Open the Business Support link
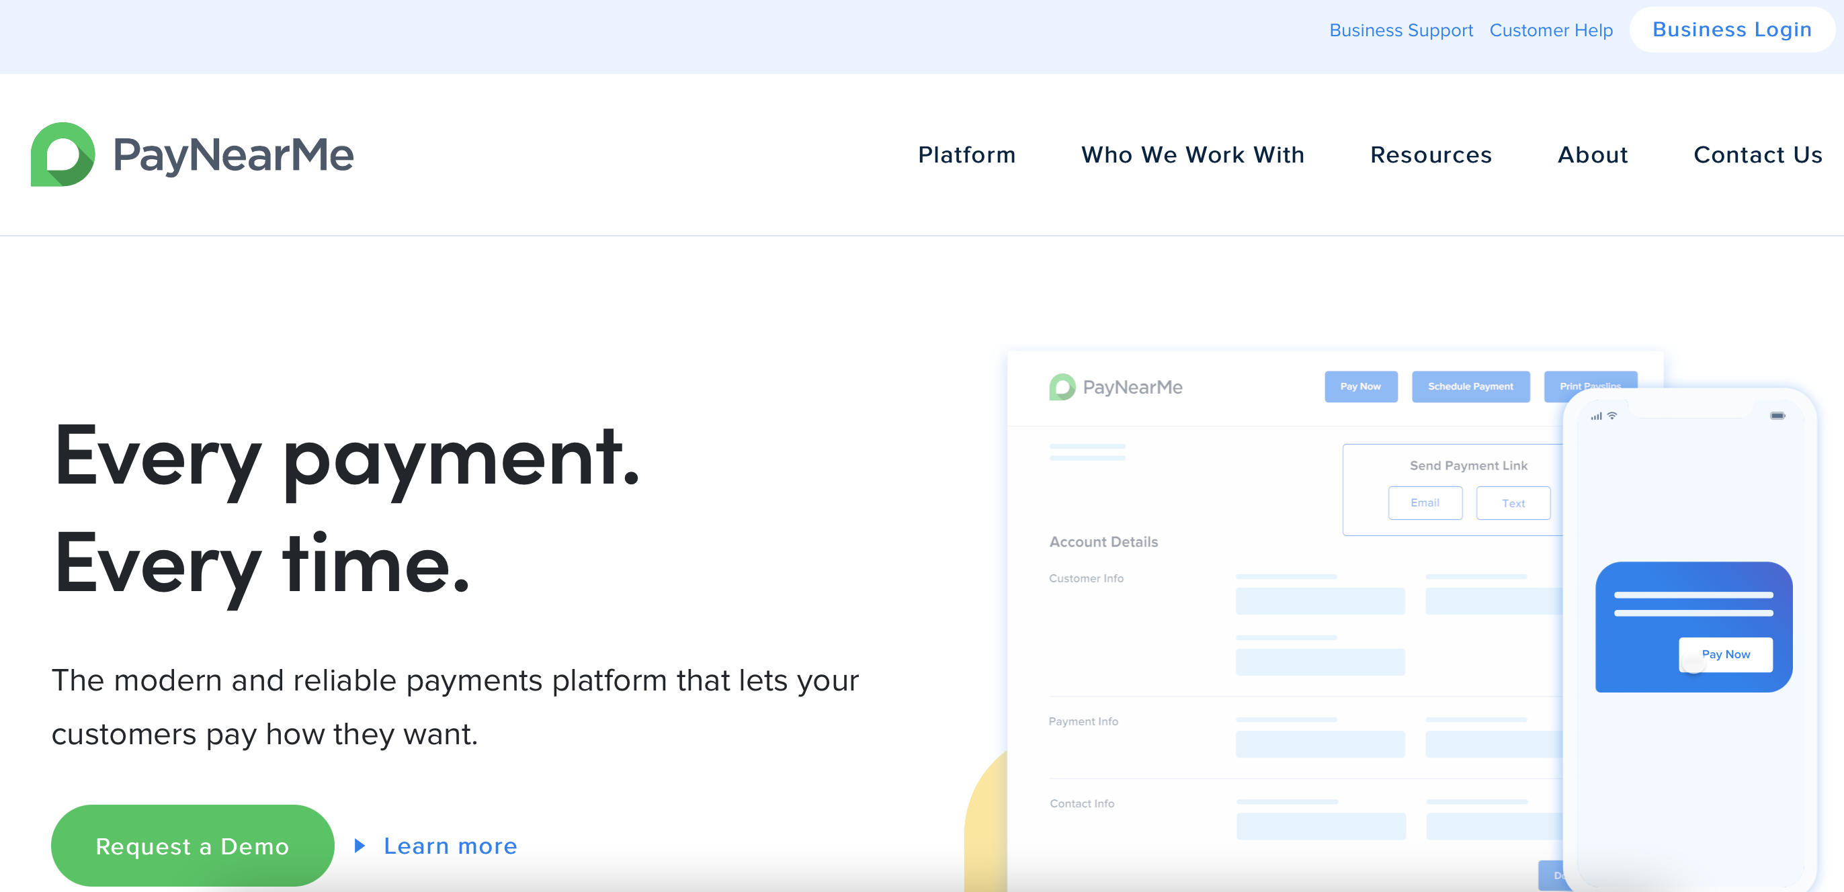 tap(1401, 30)
